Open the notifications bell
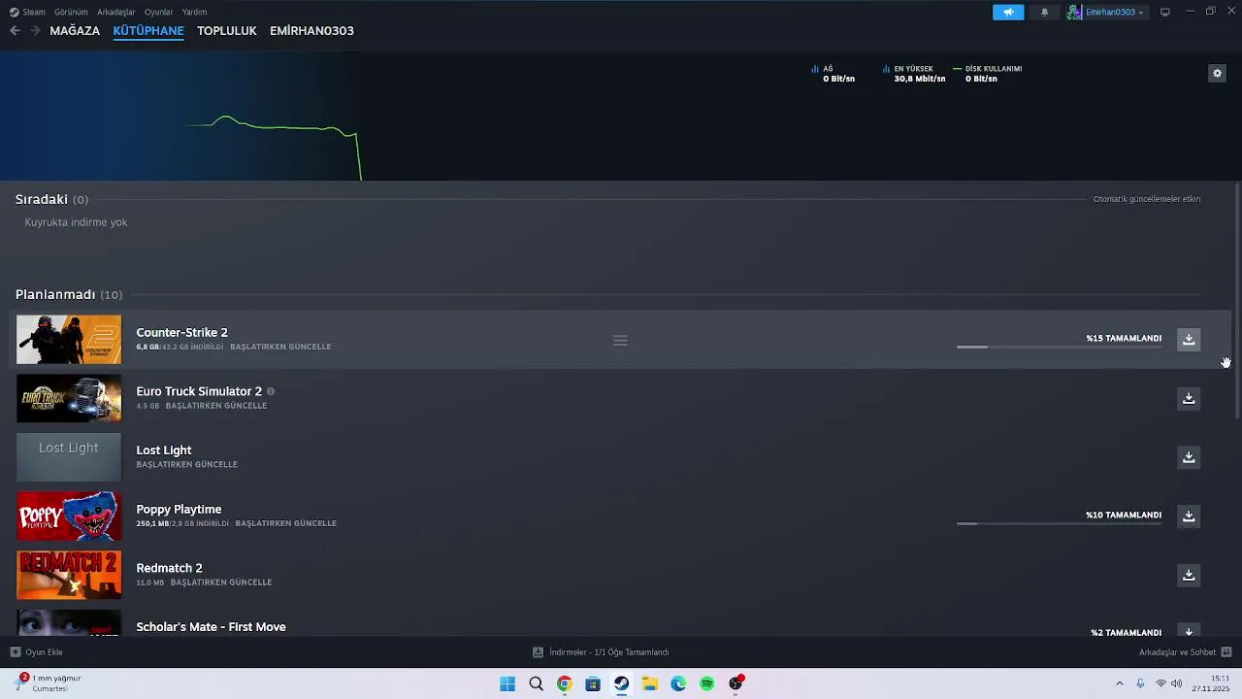The height and width of the screenshot is (699, 1242). [1044, 12]
